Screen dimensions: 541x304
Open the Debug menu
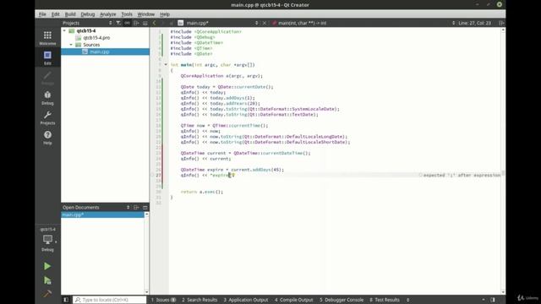pyautogui.click(x=88, y=14)
